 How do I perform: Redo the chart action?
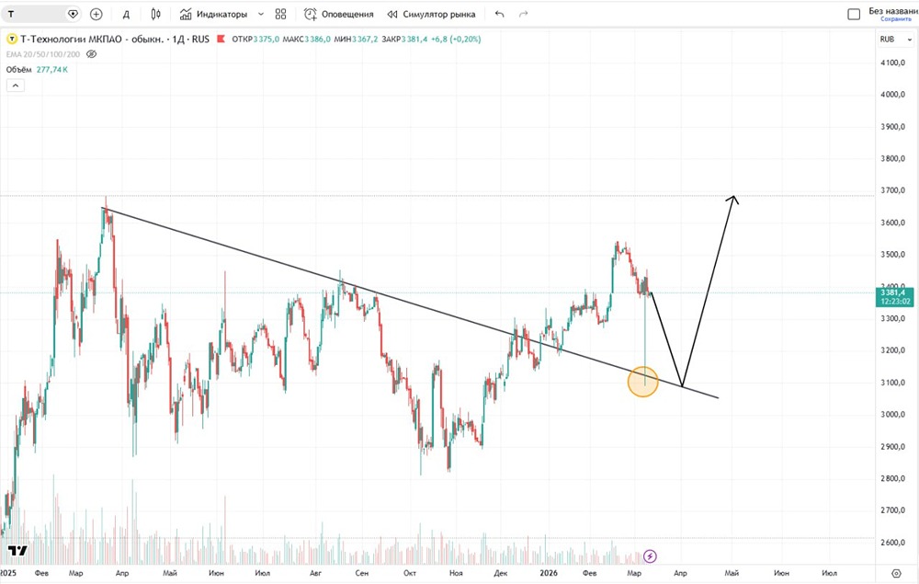(524, 14)
